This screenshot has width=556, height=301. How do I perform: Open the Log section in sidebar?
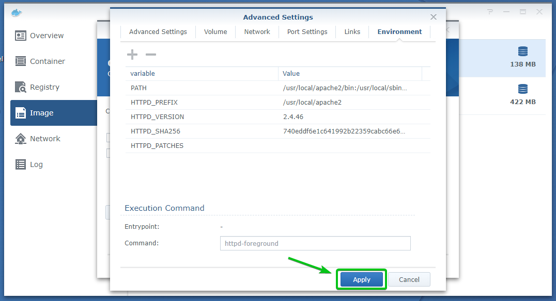point(36,164)
